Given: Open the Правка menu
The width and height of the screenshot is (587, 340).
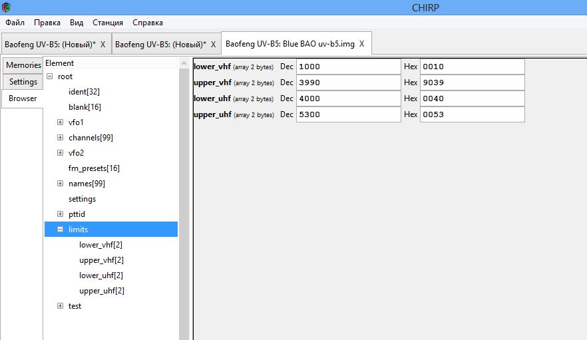Looking at the screenshot, I should click(x=47, y=23).
